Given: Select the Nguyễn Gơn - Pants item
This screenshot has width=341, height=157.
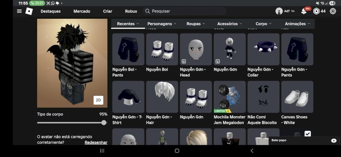Looking at the screenshot, I should [297, 49].
